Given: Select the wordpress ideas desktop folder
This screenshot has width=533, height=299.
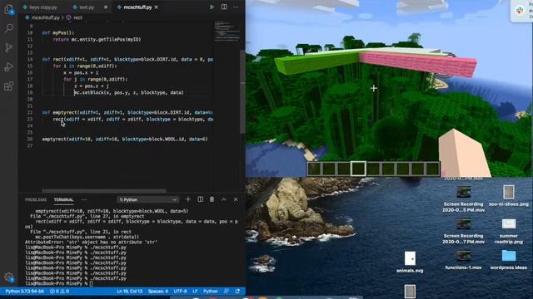Looking at the screenshot, I should 509,260.
